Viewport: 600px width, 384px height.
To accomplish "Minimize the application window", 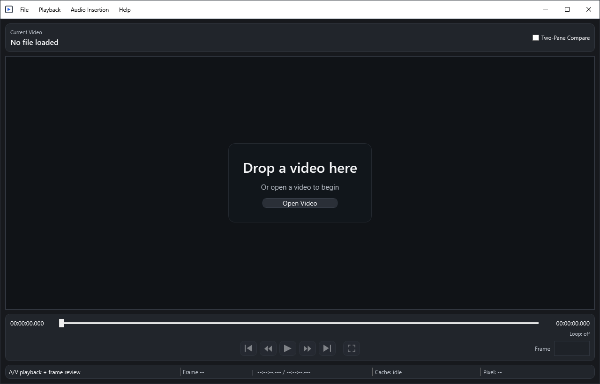I will 546,9.
